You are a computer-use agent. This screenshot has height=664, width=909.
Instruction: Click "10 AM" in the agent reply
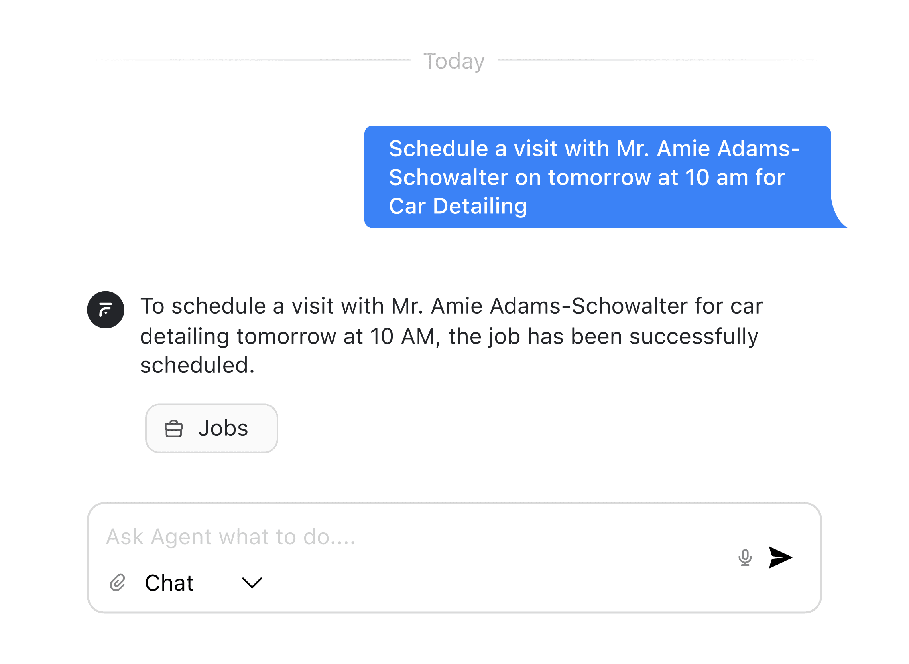(x=402, y=336)
